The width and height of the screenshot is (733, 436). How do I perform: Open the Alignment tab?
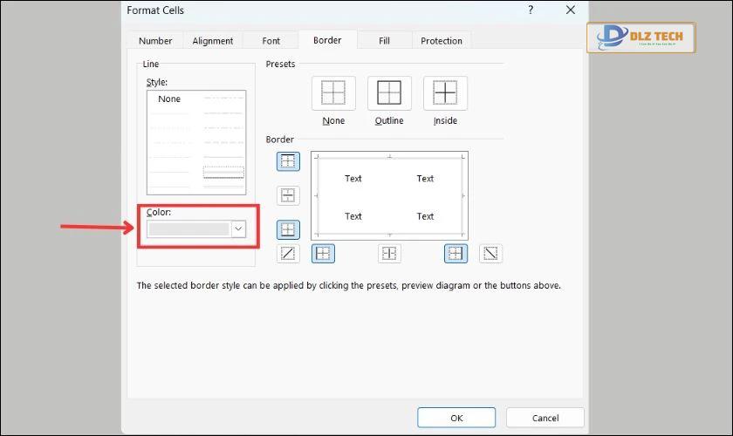coord(213,41)
